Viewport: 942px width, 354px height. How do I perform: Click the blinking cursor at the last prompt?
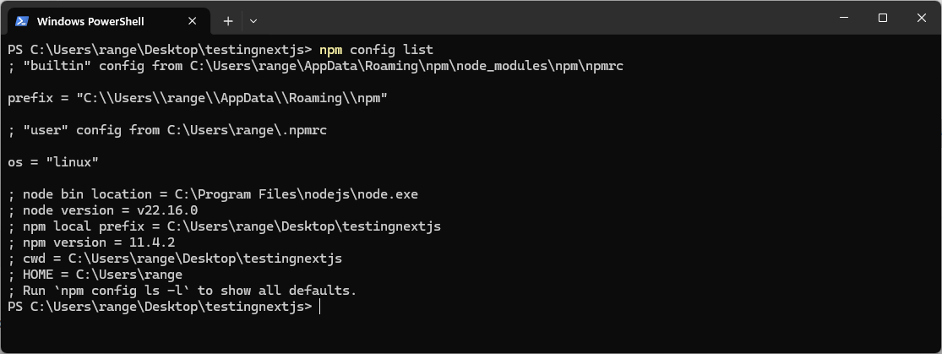tap(320, 306)
